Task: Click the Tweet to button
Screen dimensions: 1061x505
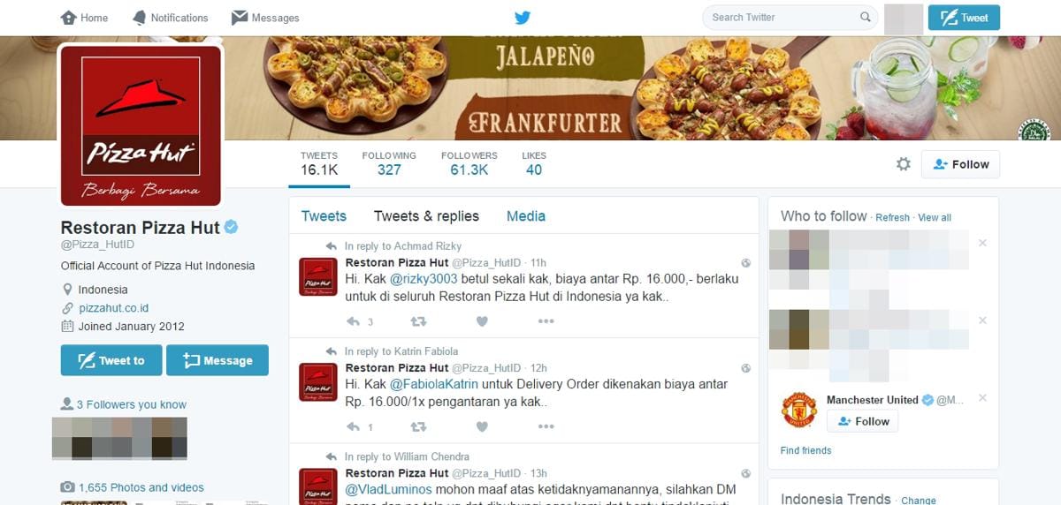Action: pyautogui.click(x=111, y=360)
